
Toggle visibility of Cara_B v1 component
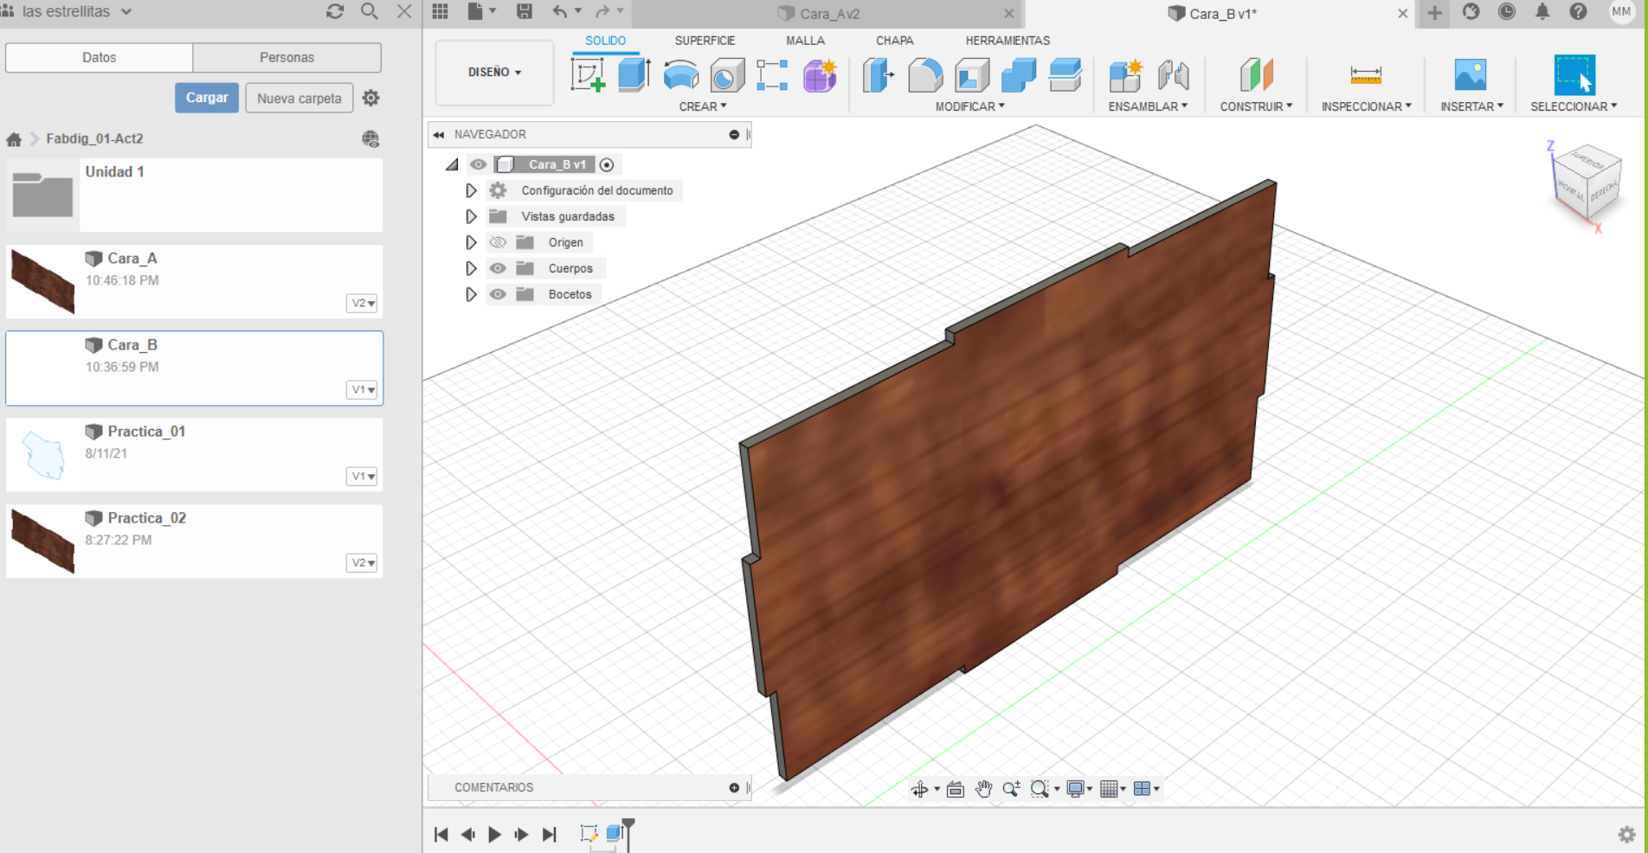click(x=478, y=164)
